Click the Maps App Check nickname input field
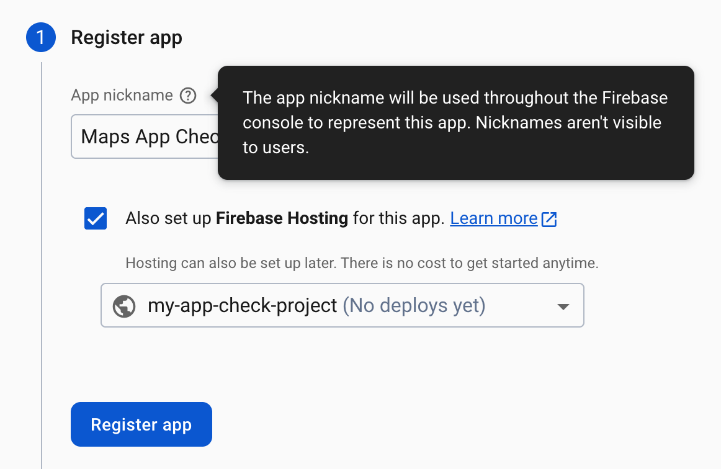 [x=143, y=136]
